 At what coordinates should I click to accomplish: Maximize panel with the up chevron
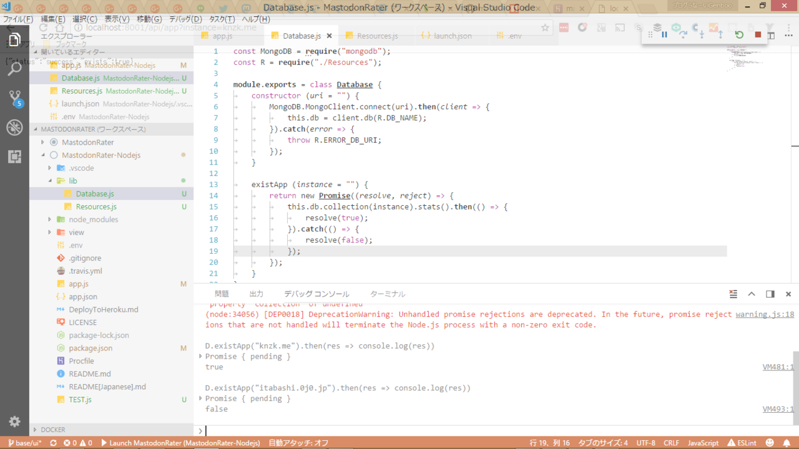752,294
